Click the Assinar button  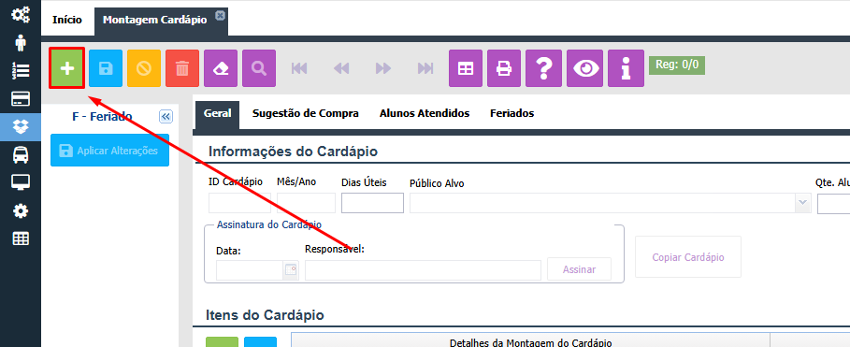579,269
